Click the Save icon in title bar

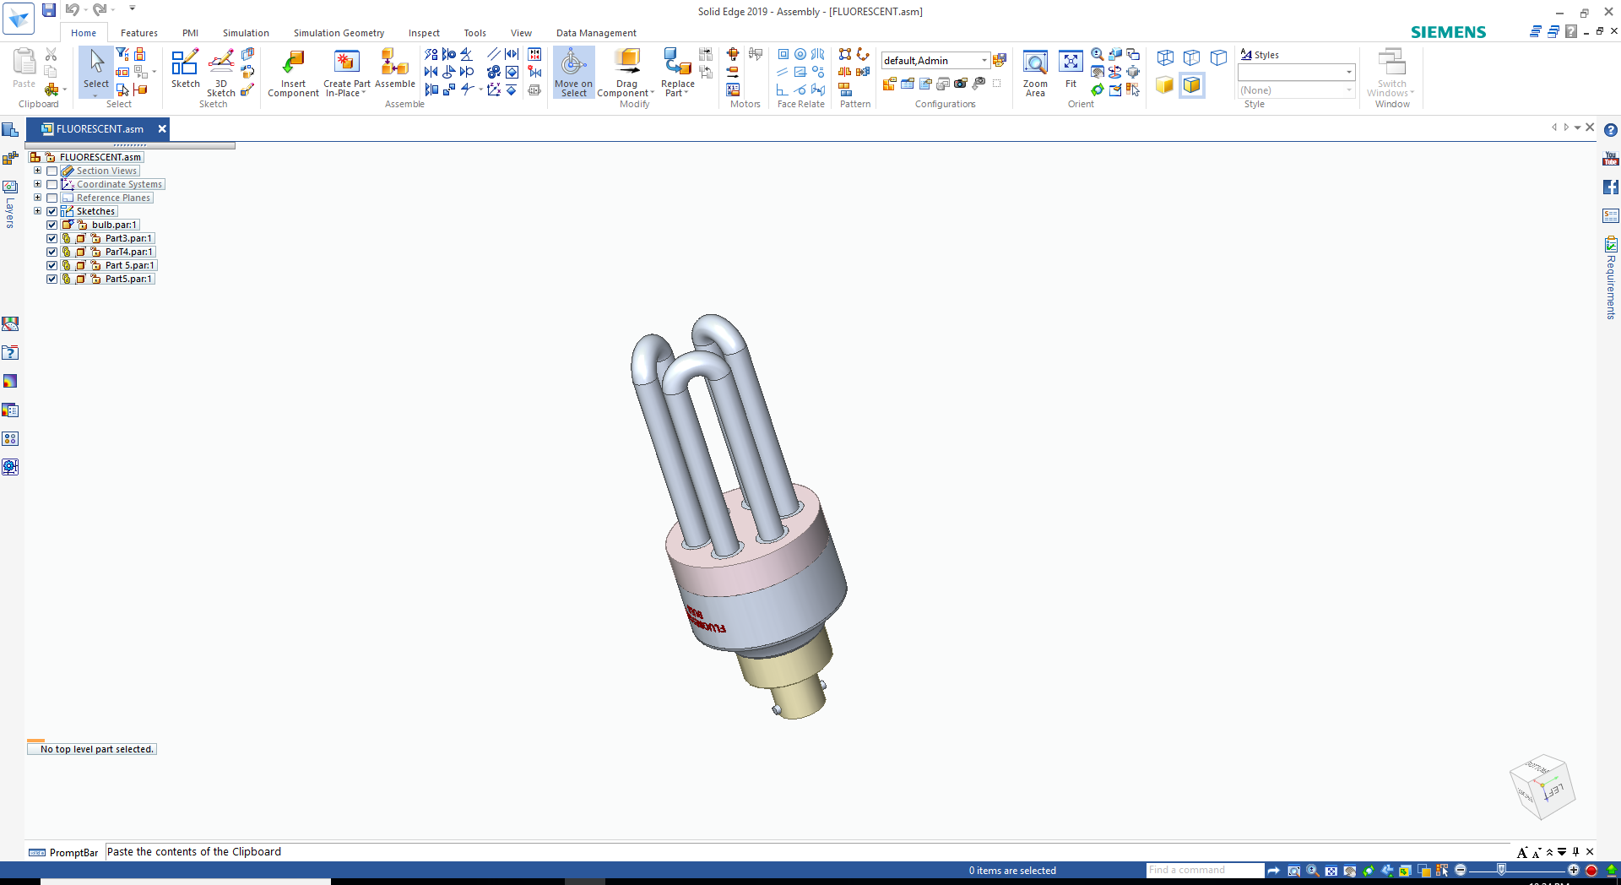coord(49,10)
